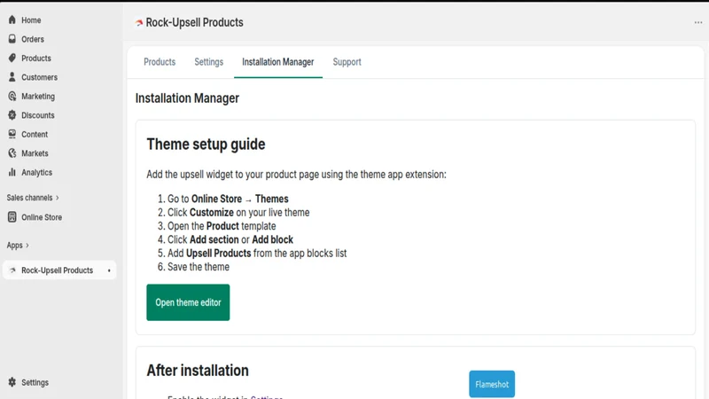709x399 pixels.
Task: Click the Open theme editor button
Action: [188, 302]
